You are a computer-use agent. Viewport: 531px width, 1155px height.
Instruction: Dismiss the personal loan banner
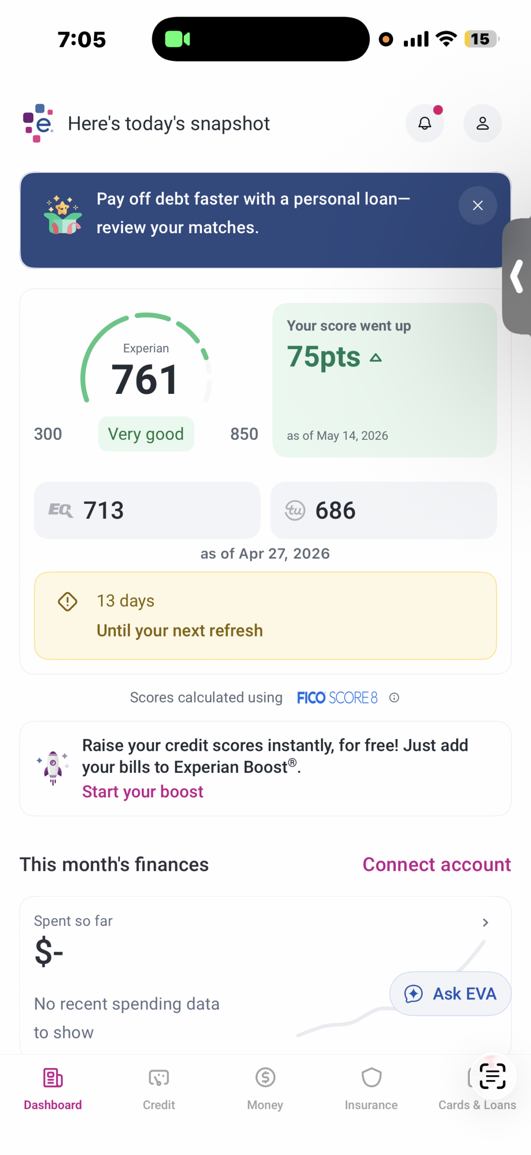[477, 205]
